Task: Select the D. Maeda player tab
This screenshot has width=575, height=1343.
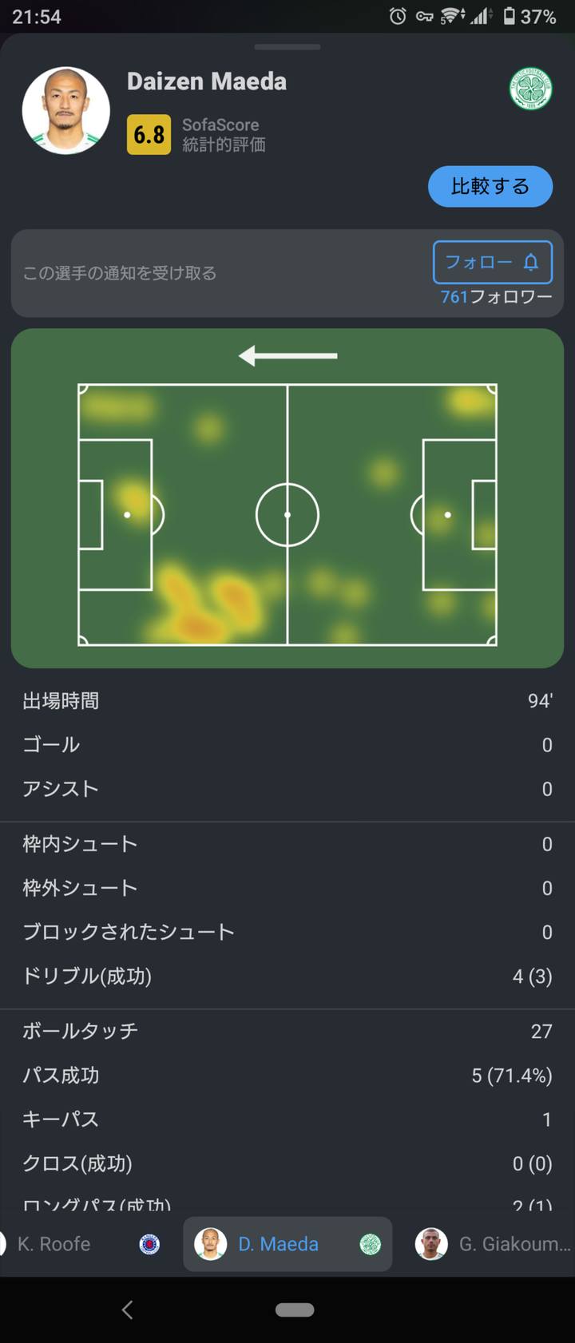Action: click(279, 1244)
